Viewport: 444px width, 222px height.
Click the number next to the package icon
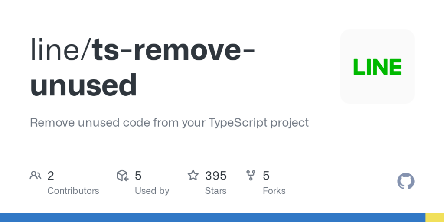138,176
